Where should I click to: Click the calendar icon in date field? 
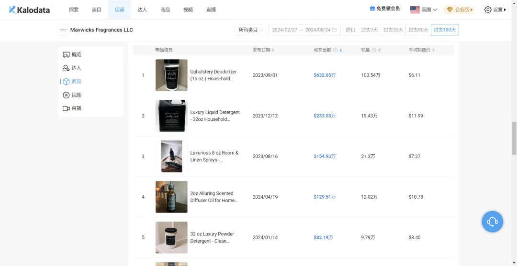point(334,30)
